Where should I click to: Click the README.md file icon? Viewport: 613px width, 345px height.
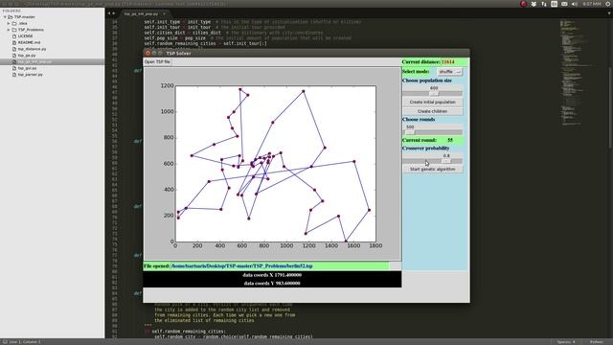pos(14,42)
